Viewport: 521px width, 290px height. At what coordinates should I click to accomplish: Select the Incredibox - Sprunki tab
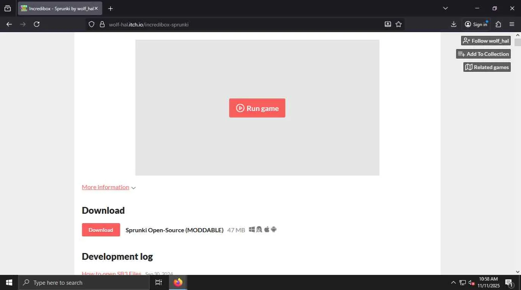[x=60, y=8]
